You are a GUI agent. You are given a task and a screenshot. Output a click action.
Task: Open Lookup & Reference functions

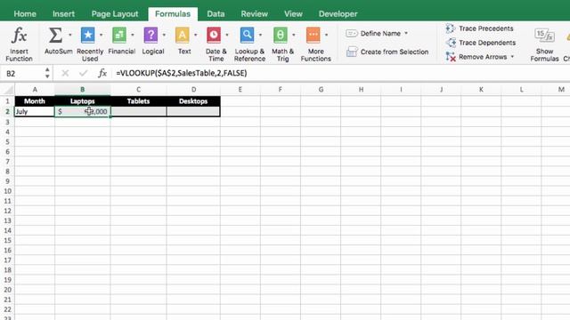(x=249, y=44)
